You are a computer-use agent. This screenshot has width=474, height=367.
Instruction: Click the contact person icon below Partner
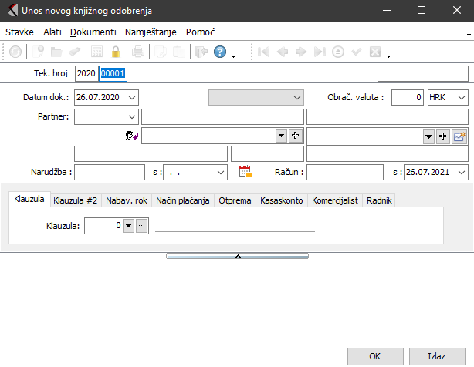point(131,136)
